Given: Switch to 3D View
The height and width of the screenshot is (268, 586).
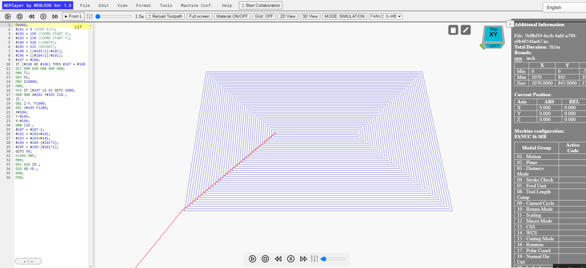Looking at the screenshot, I should pyautogui.click(x=310, y=16).
